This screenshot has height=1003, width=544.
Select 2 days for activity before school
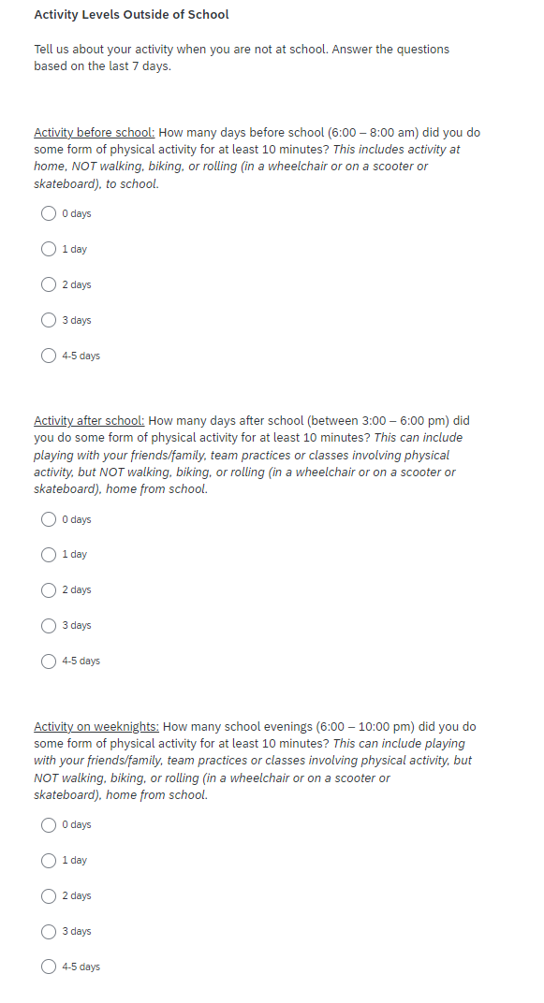[x=49, y=284]
